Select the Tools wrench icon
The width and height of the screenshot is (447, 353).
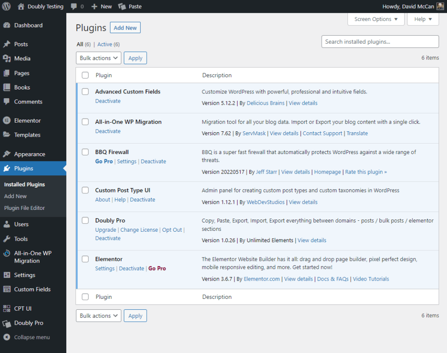[x=9, y=239]
